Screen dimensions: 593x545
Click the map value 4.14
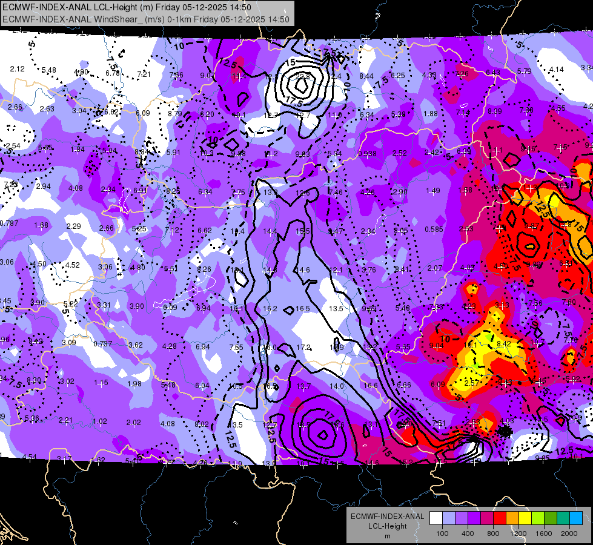[556, 70]
